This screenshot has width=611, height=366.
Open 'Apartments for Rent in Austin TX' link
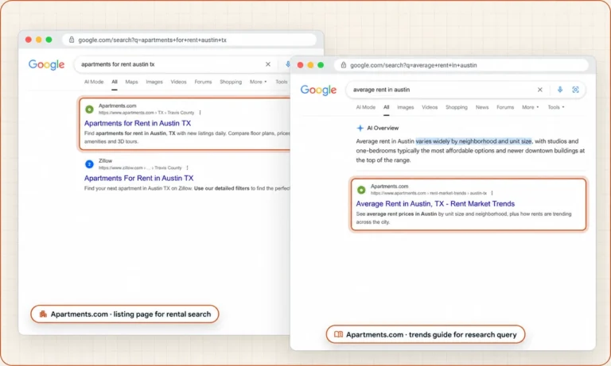(x=138, y=123)
